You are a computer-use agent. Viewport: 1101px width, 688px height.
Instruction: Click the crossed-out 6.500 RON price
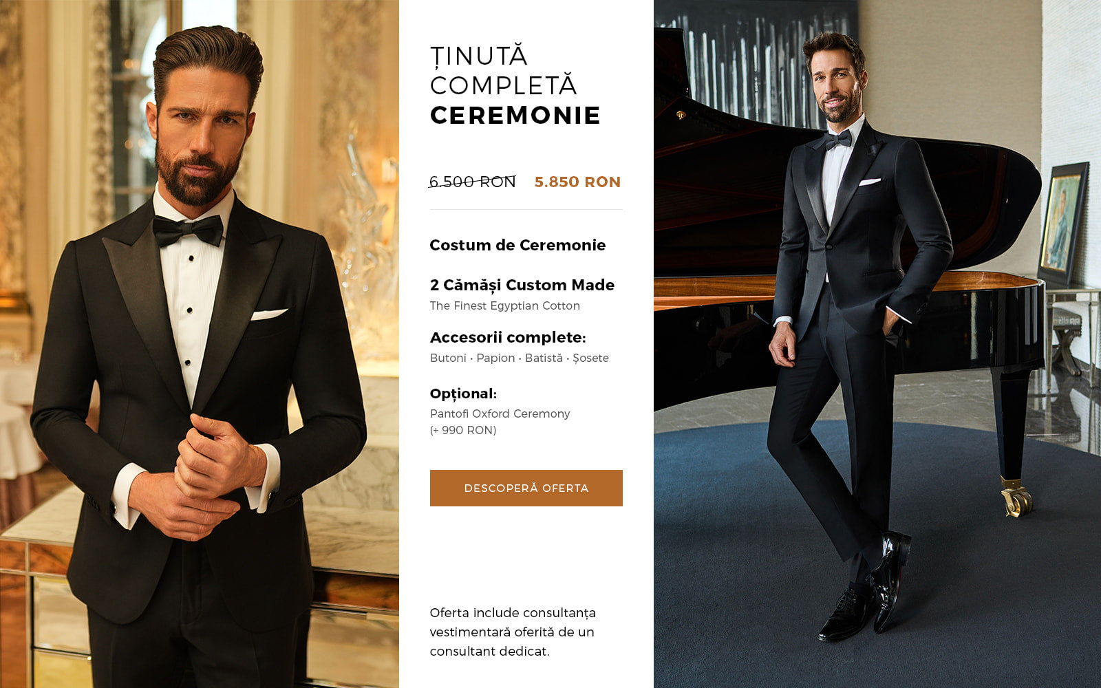pyautogui.click(x=472, y=182)
